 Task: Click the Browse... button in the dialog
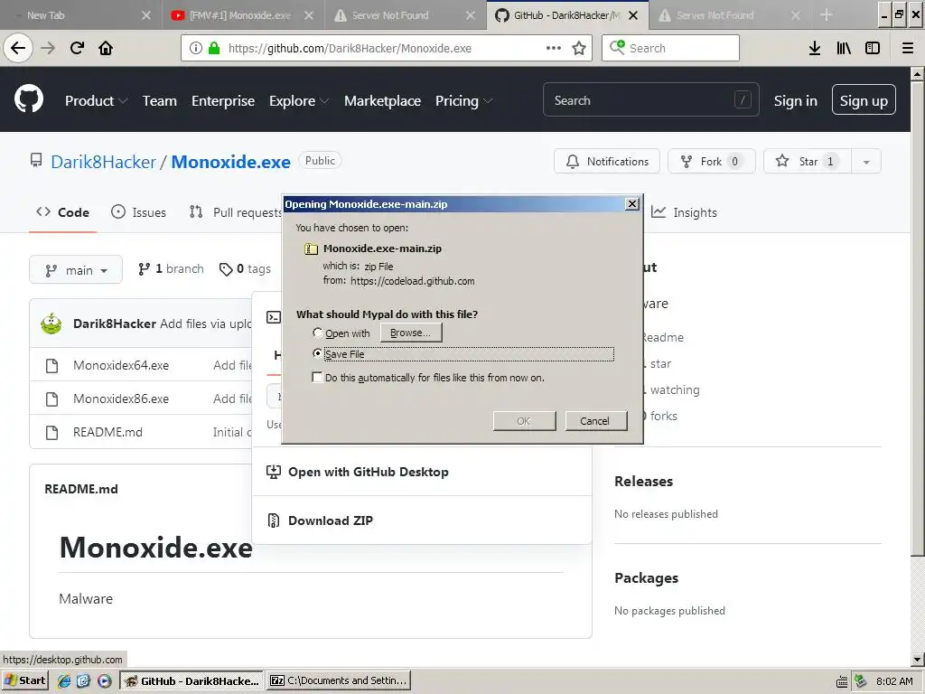tap(411, 333)
